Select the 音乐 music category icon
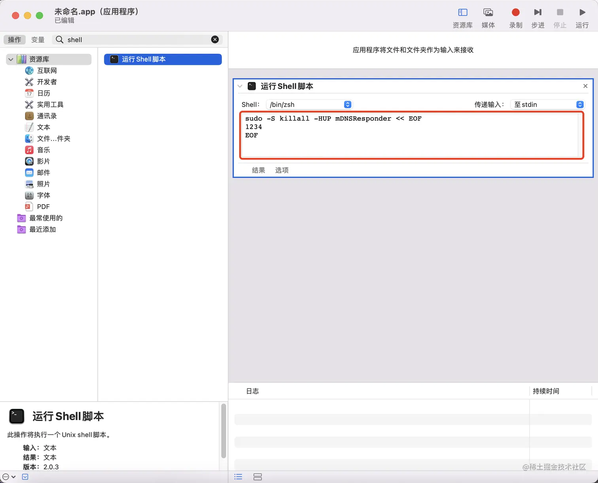Viewport: 598px width, 483px height. coord(29,150)
